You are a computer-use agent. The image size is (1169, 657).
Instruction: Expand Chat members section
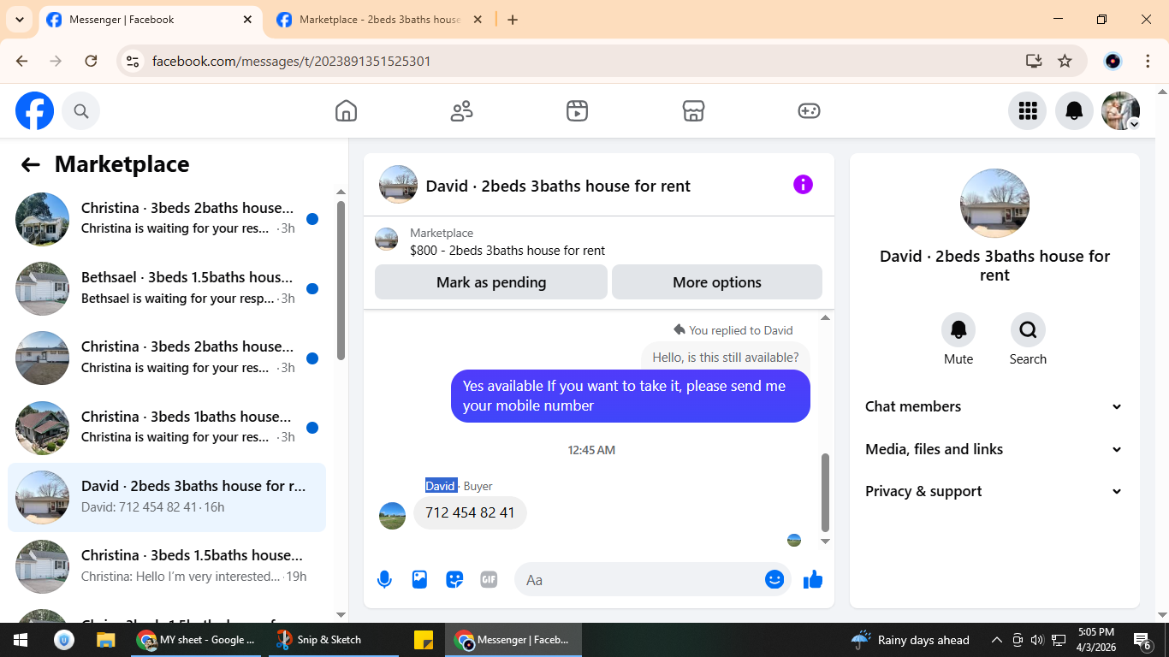tap(994, 406)
